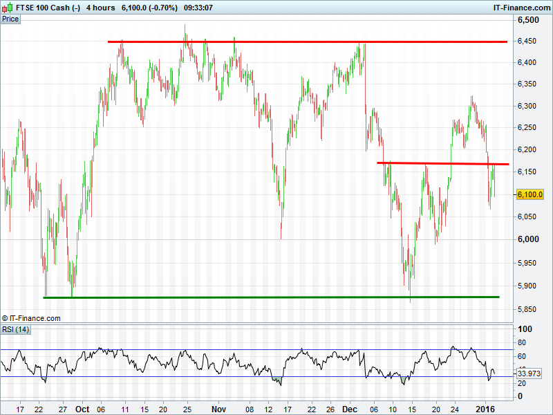This screenshot has height=415, width=553.
Task: Click the © IT-Finance.com watermark
Action: click(x=31, y=318)
